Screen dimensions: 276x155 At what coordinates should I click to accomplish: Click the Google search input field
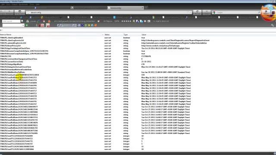236,12
